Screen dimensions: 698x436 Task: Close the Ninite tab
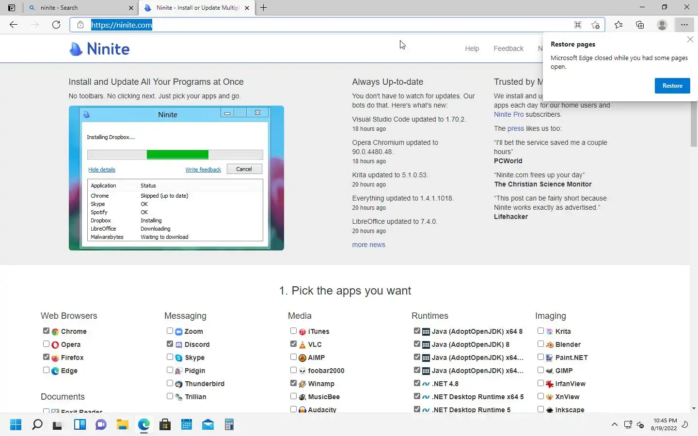coord(247,8)
